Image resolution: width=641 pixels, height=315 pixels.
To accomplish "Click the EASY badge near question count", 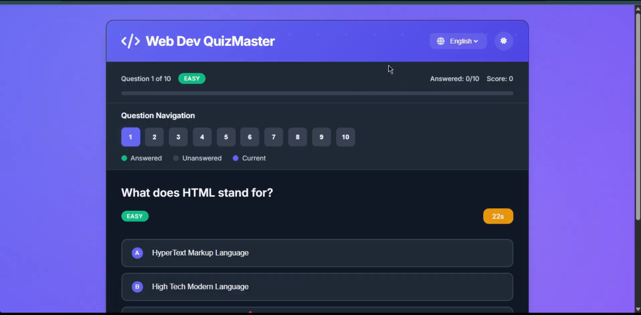I will (x=191, y=78).
